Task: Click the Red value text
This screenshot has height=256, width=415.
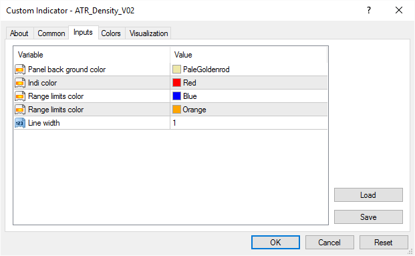Action: click(190, 83)
